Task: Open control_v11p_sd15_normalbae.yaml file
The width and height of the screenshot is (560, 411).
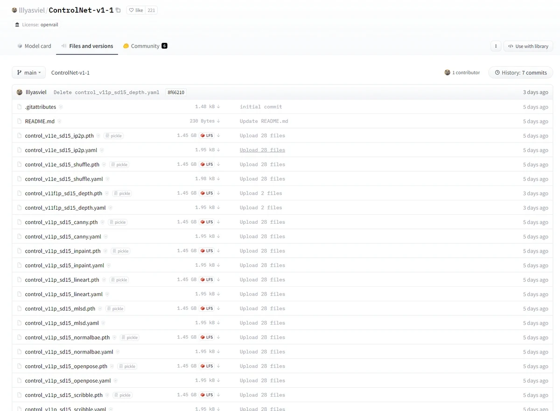Action: pyautogui.click(x=69, y=352)
